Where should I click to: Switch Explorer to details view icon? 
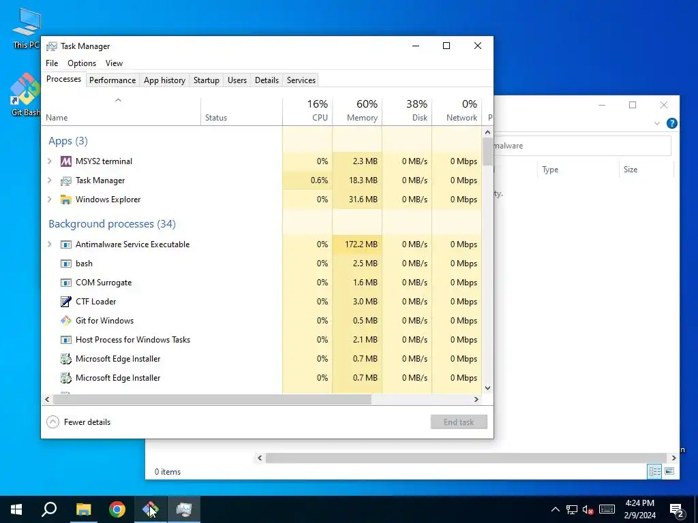[654, 471]
